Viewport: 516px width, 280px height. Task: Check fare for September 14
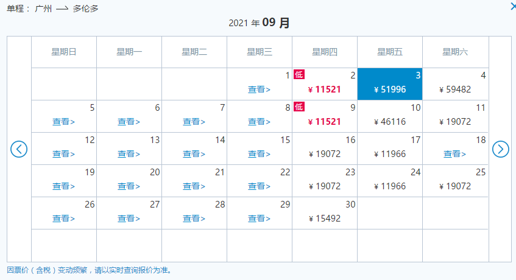[194, 154]
